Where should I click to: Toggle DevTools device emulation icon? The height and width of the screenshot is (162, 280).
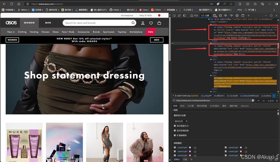(x=179, y=15)
